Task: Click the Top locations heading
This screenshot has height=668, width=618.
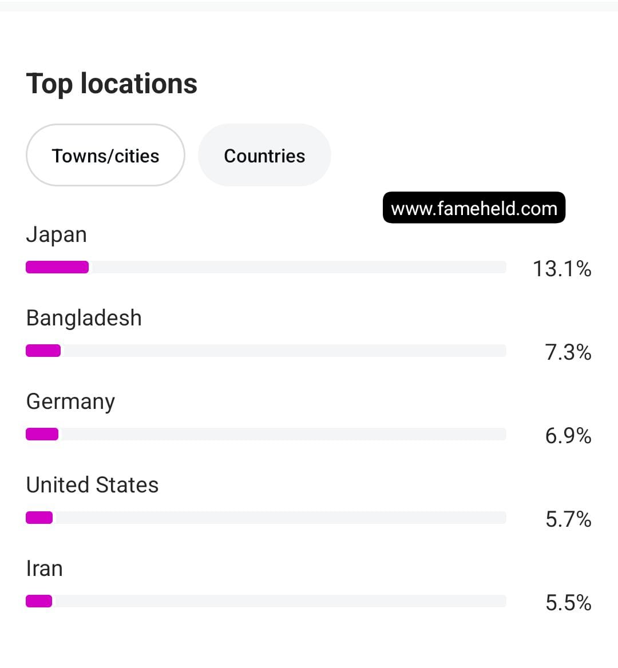Action: click(112, 84)
